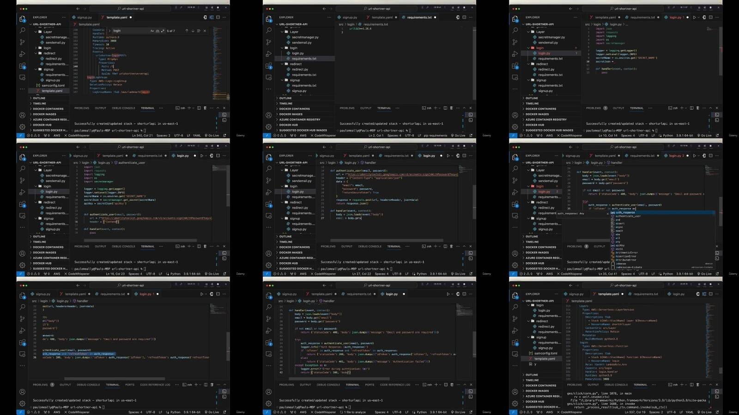Viewport: 739px width, 415px height.
Task: Select Python interpreter in 'Ln 10, Col 14' status bar
Action: click(x=685, y=135)
